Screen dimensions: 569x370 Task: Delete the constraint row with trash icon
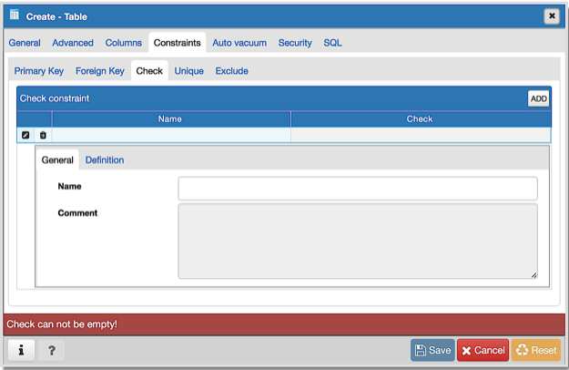[43, 135]
